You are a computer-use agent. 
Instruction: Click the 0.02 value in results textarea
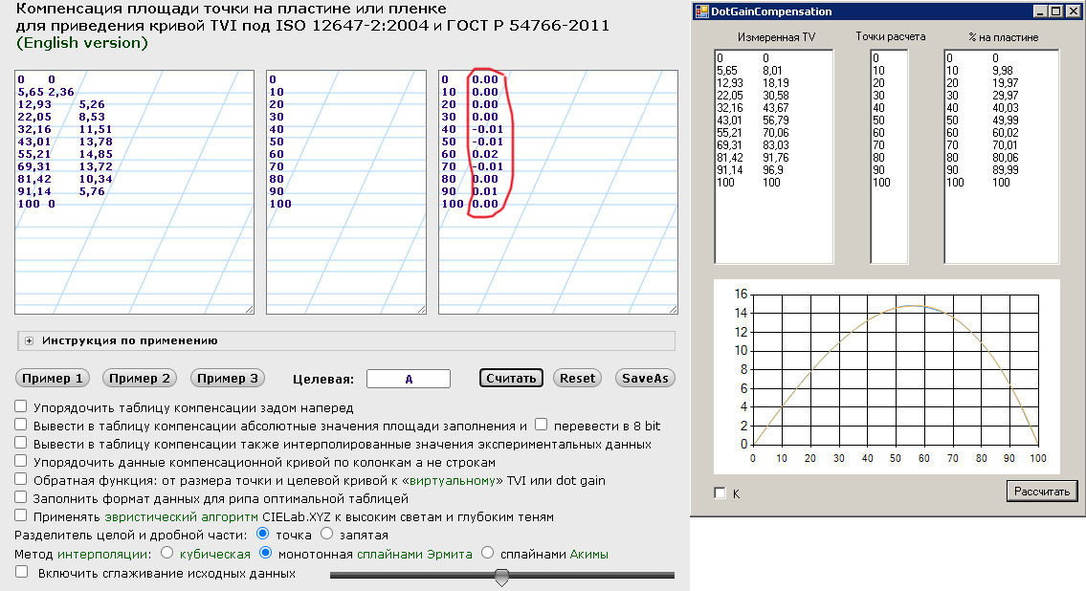coord(485,154)
